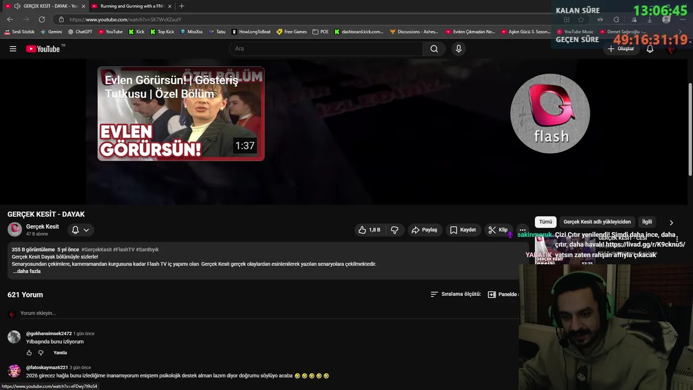The width and height of the screenshot is (693, 390).
Task: Open Gemini bookmark
Action: (x=51, y=32)
